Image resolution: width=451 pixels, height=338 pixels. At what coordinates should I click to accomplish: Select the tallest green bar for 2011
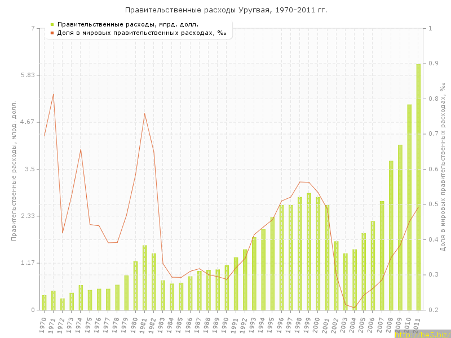point(418,187)
